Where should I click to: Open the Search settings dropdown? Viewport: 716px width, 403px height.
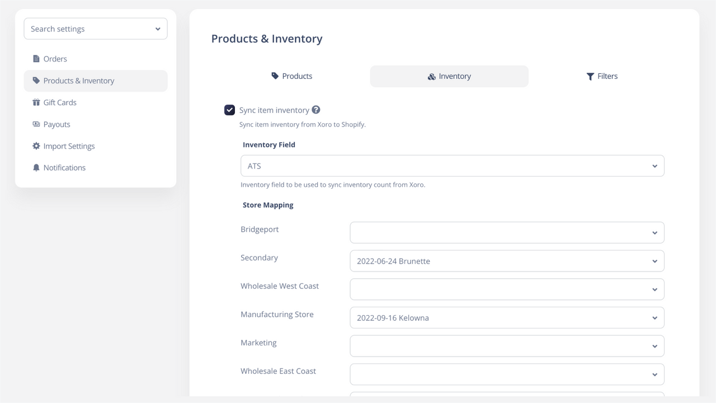click(96, 29)
